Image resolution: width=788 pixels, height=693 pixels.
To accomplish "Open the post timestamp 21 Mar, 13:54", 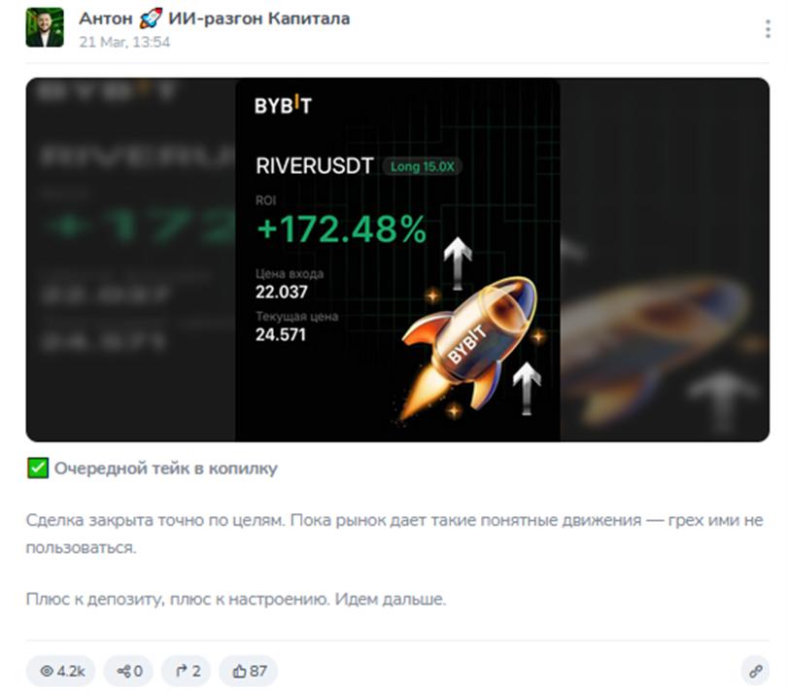I will [x=124, y=42].
